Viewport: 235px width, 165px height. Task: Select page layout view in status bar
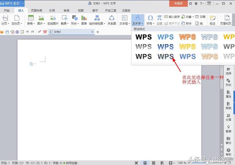[x=145, y=163]
